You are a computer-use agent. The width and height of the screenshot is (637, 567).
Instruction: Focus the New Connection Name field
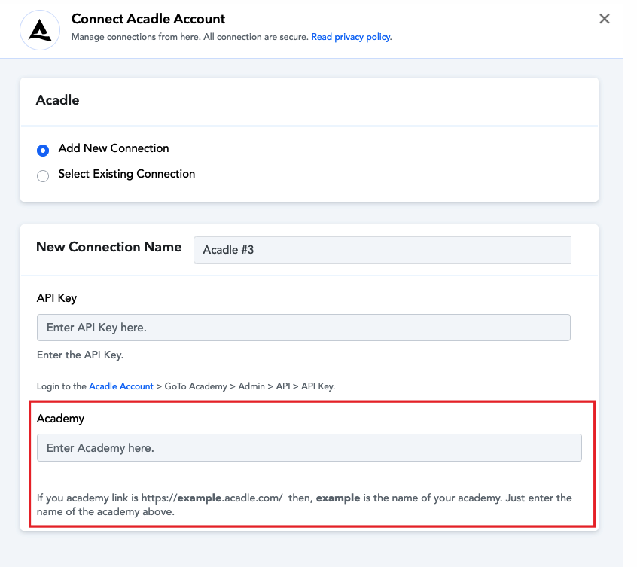coord(383,250)
